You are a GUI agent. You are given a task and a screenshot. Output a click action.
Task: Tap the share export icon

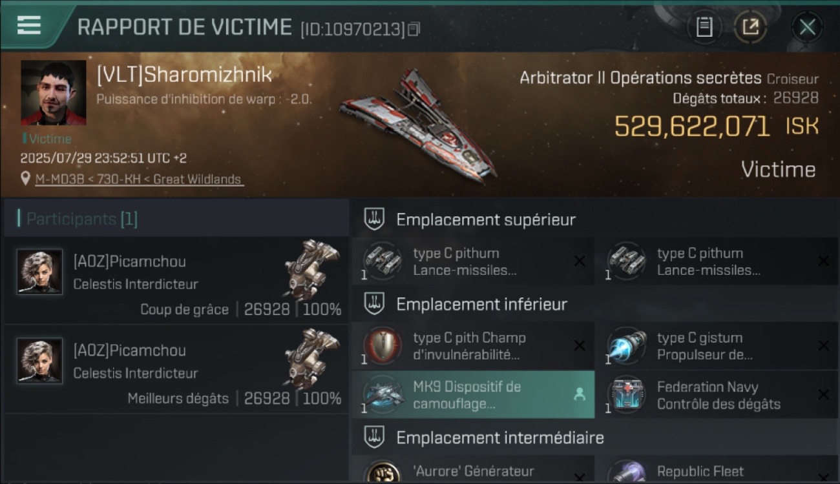click(x=750, y=27)
